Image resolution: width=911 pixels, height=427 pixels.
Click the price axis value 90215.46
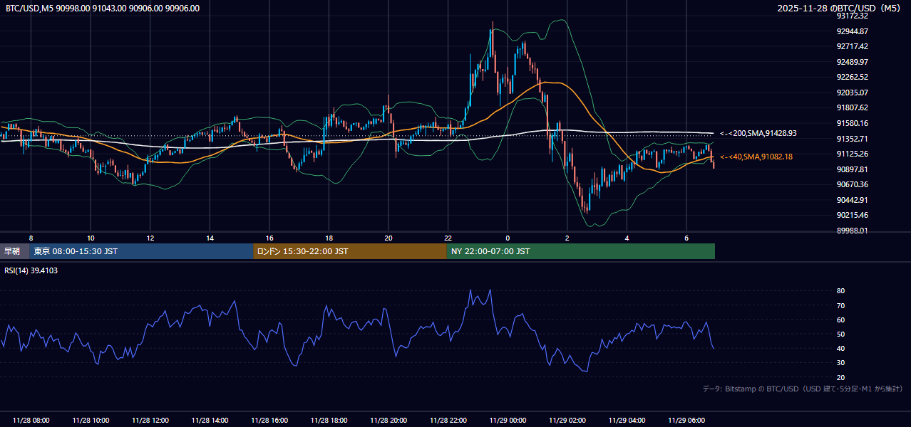(x=853, y=215)
